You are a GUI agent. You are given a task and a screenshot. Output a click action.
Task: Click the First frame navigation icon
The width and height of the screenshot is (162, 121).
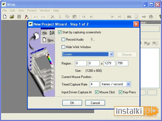(x=84, y=17)
